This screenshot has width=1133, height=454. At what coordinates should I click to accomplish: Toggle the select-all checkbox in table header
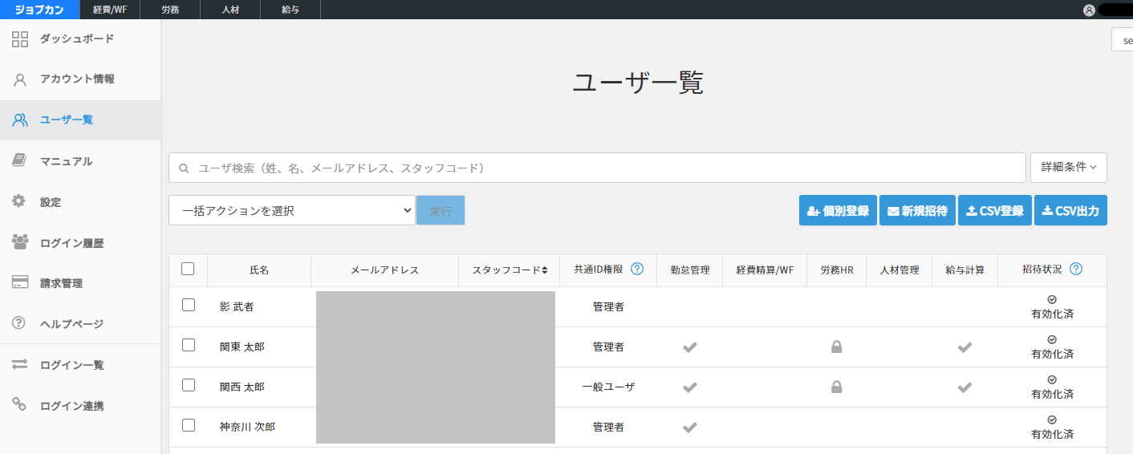point(188,270)
